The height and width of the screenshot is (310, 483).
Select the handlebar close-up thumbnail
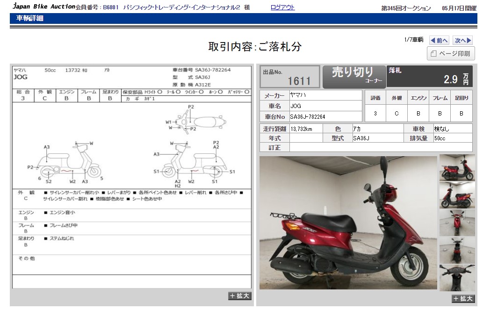click(457, 278)
